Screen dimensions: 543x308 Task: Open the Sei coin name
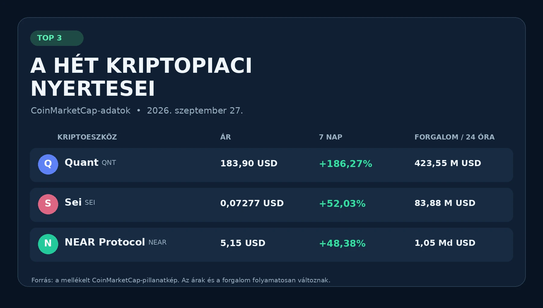tap(73, 202)
